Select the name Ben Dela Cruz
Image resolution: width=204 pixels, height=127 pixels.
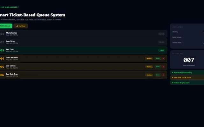click(x=12, y=74)
